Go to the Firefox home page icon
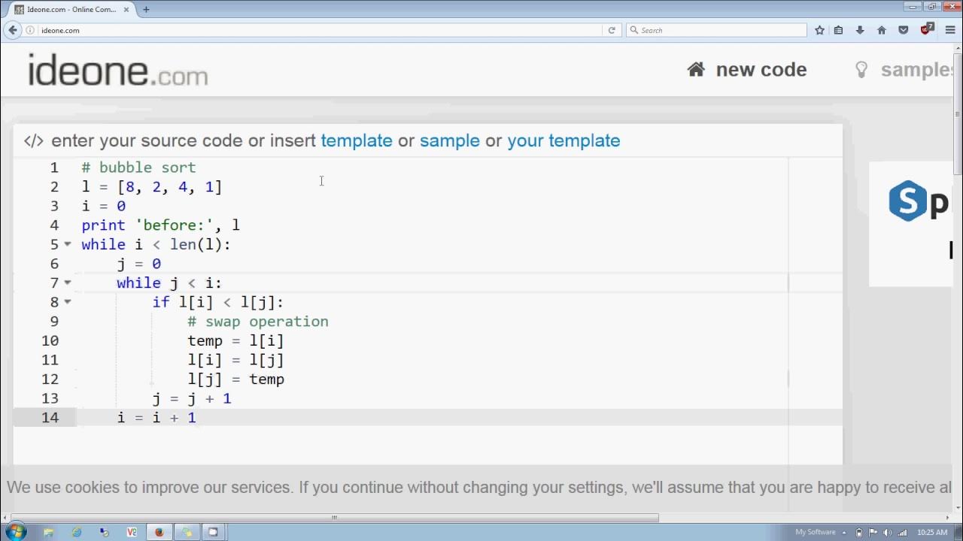Image resolution: width=963 pixels, height=541 pixels. [x=882, y=30]
